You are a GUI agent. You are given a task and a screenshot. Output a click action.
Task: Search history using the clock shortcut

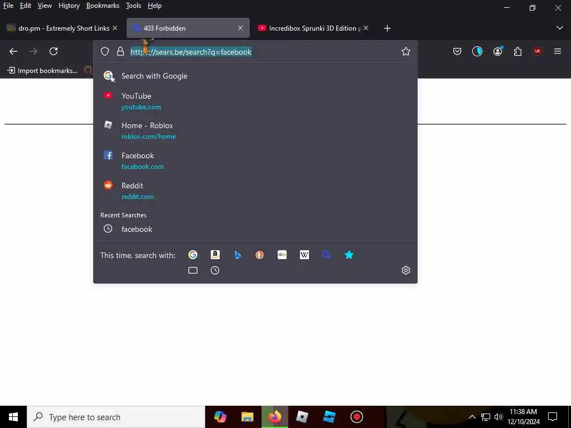click(215, 270)
